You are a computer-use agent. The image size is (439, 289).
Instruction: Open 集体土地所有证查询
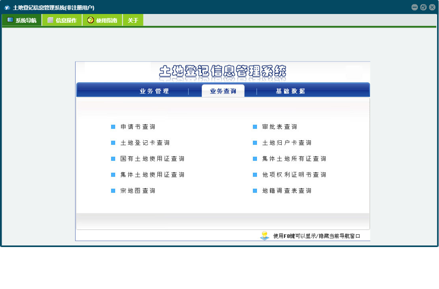(294, 159)
